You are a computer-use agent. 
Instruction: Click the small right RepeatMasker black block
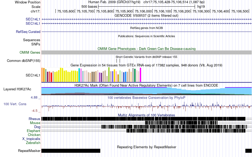click(249, 151)
